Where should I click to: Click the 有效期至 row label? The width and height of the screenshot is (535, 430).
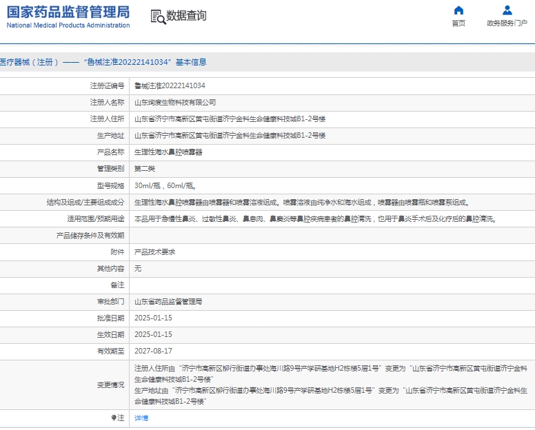110,351
